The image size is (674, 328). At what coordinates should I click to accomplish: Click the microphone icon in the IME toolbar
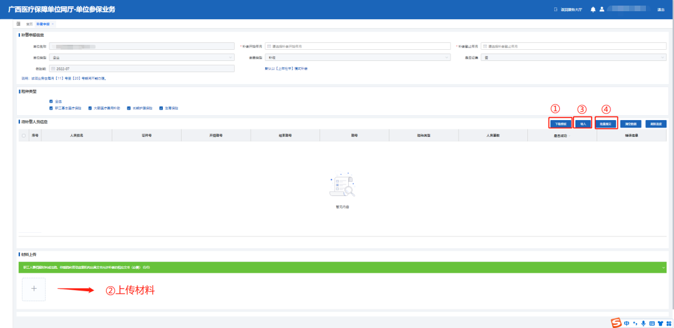tap(643, 323)
